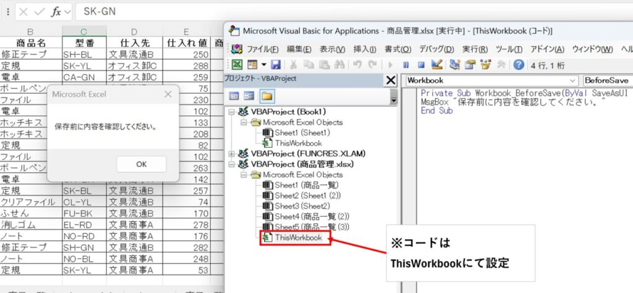The height and width of the screenshot is (293, 633).
Task: Click the Run Sub play icon
Action: tap(391, 65)
